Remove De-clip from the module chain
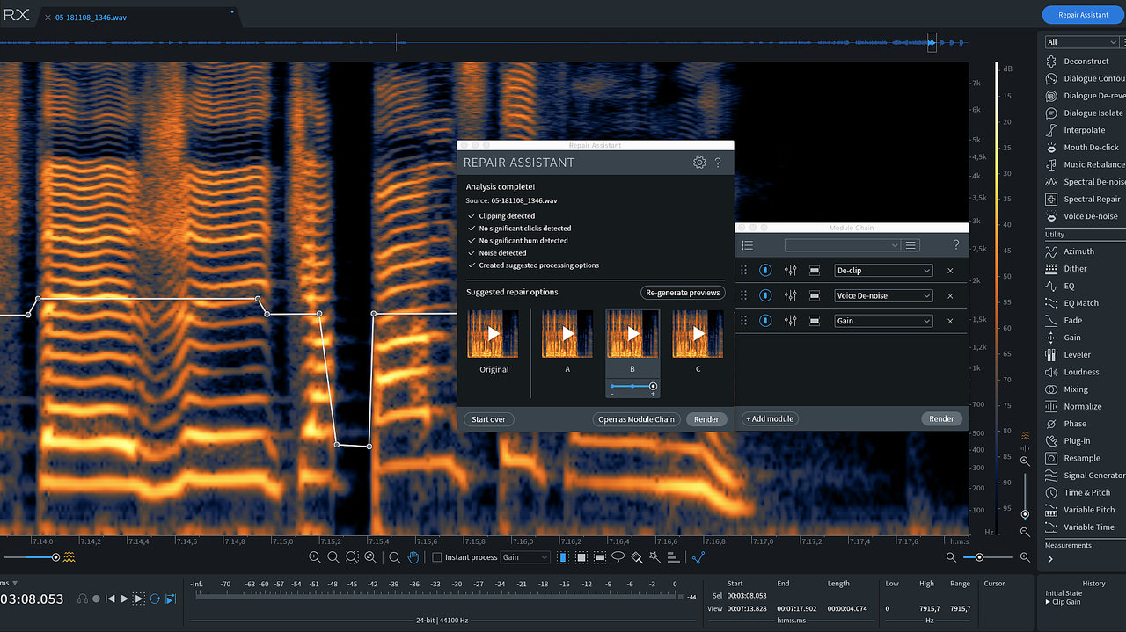The width and height of the screenshot is (1126, 632). click(950, 271)
